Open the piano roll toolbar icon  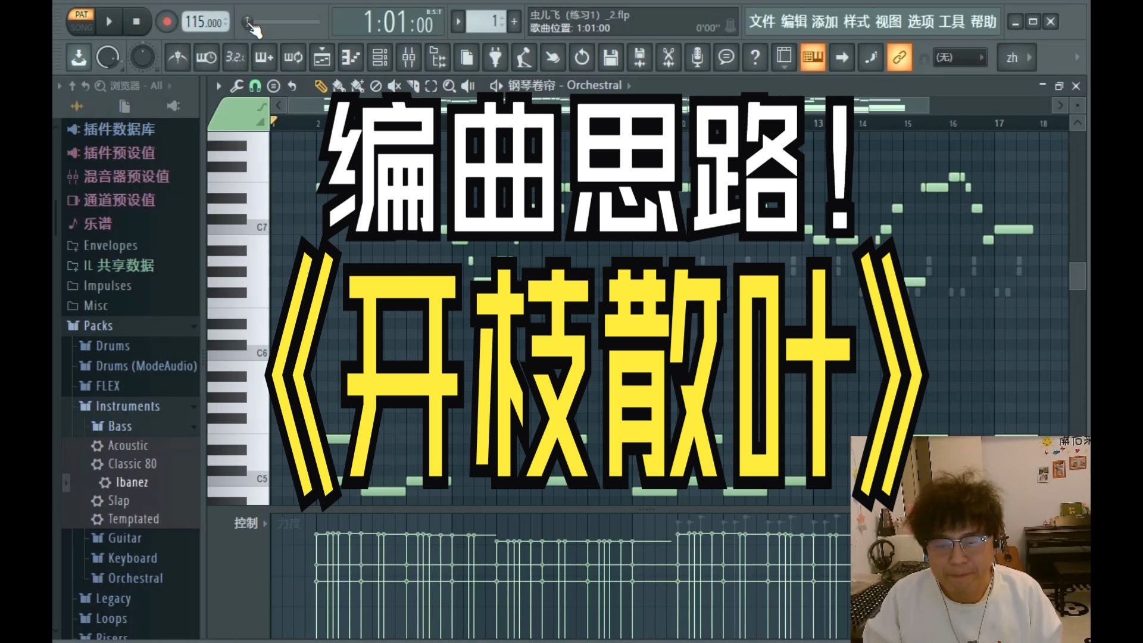(350, 58)
